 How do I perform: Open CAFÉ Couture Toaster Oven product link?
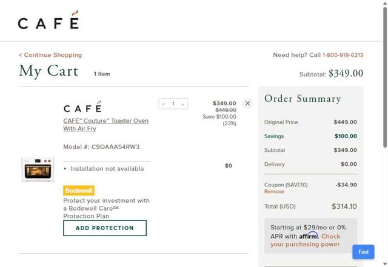pyautogui.click(x=105, y=125)
